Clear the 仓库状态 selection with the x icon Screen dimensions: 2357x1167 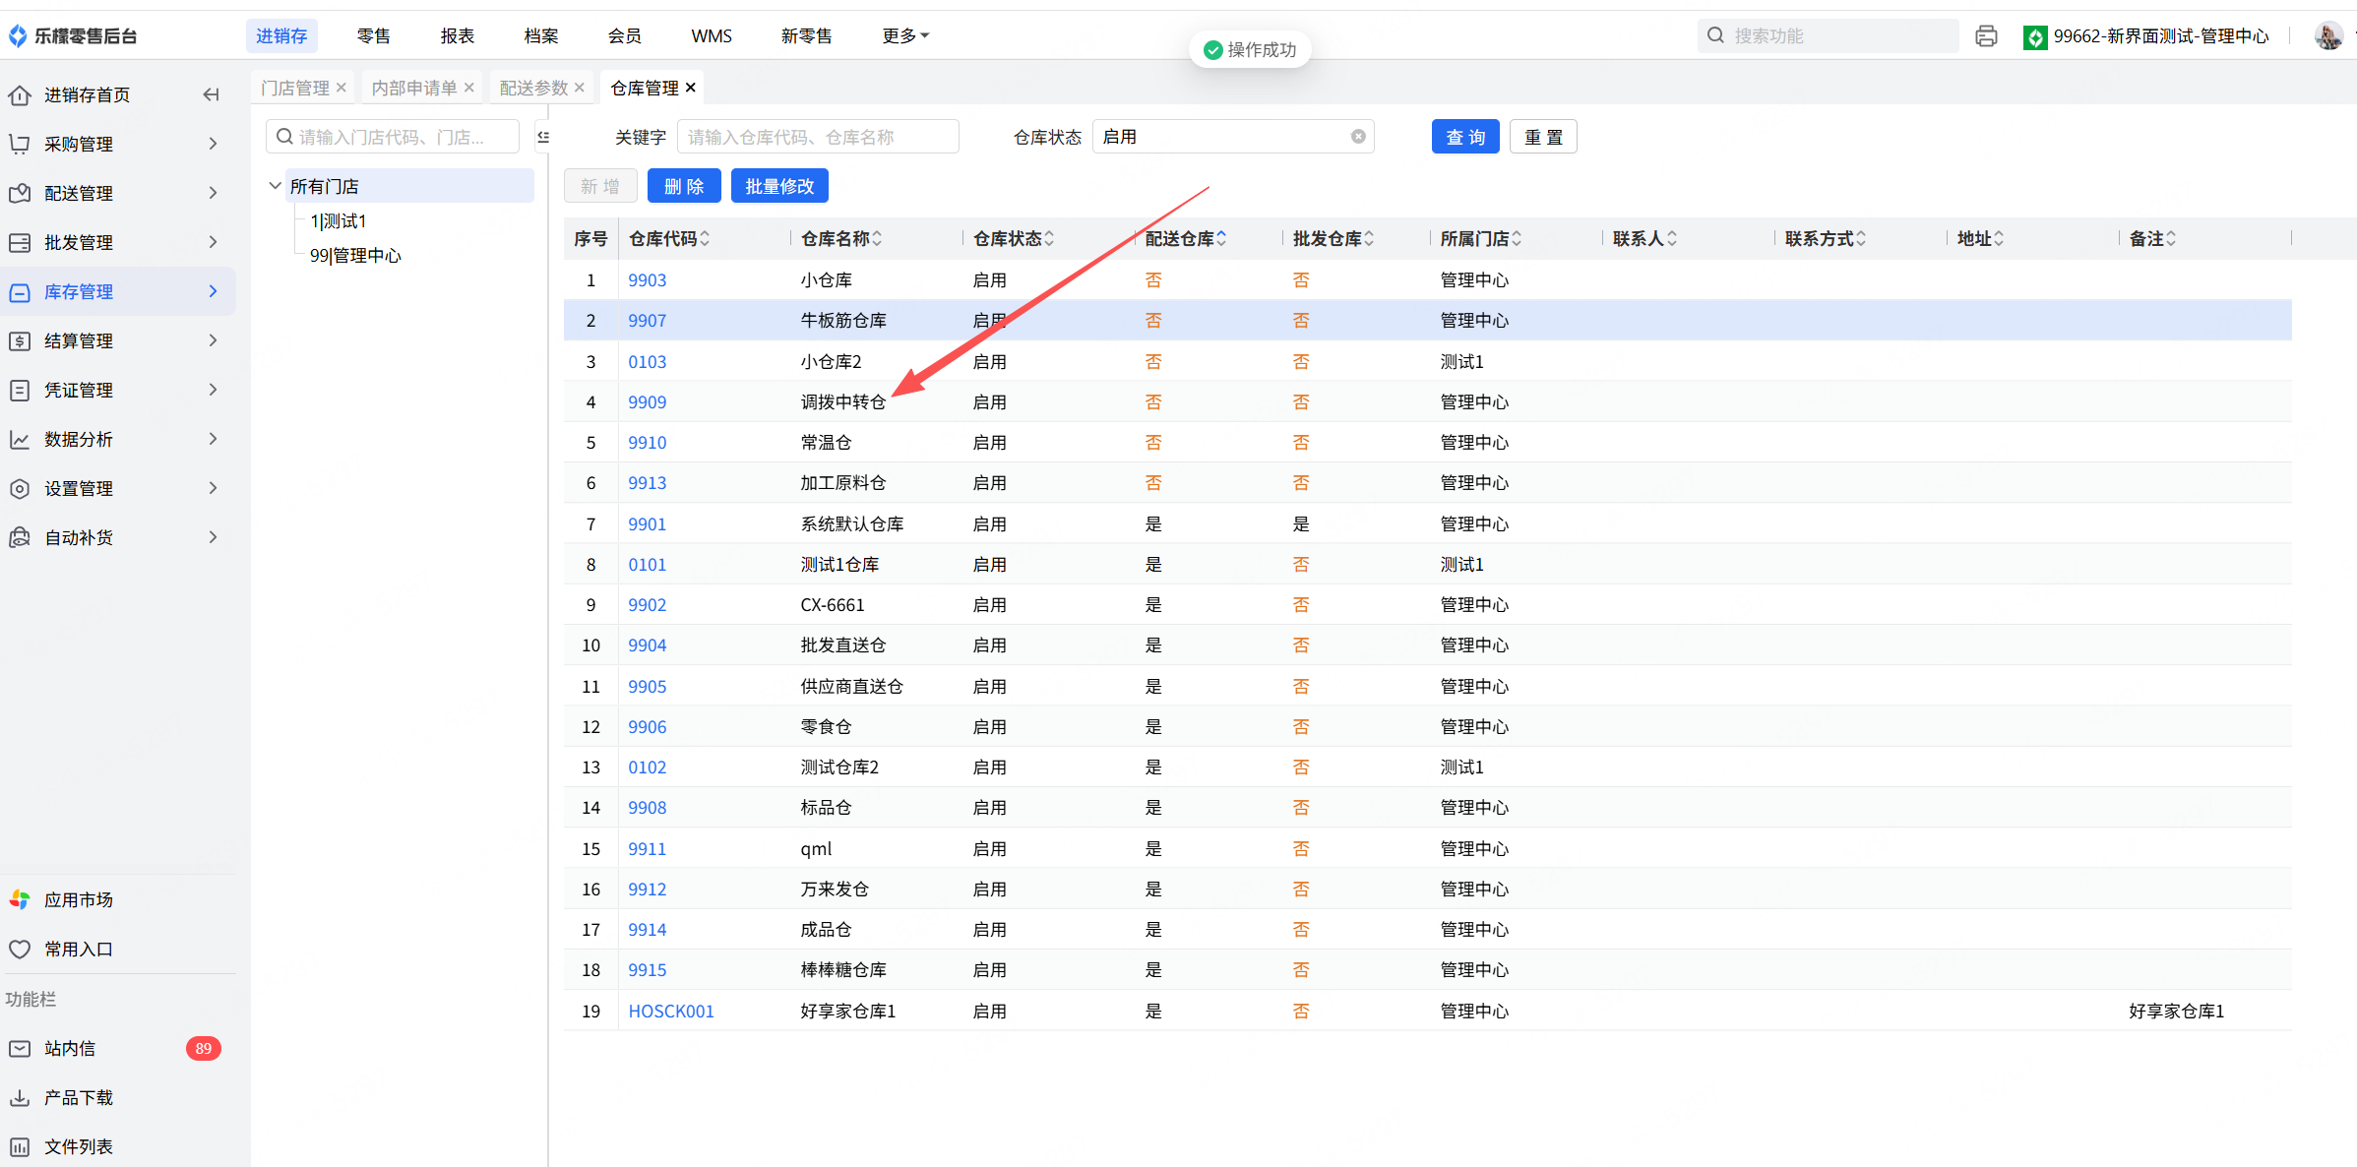pyautogui.click(x=1358, y=137)
